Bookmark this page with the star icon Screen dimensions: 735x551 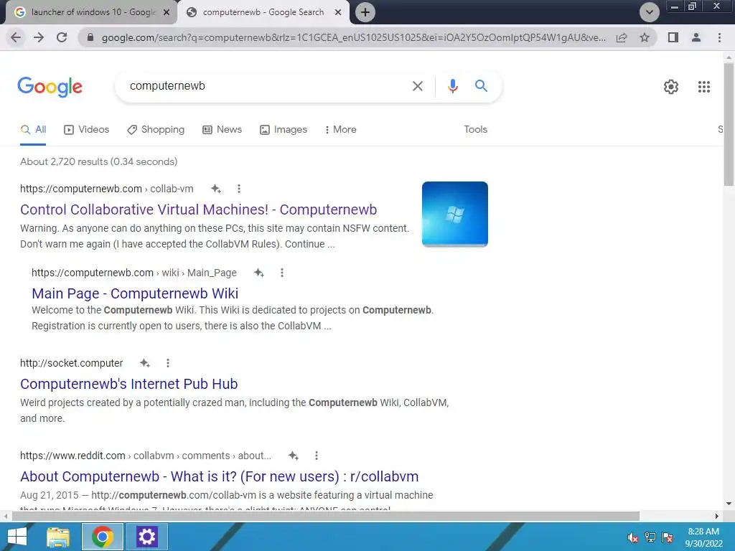pyautogui.click(x=645, y=37)
